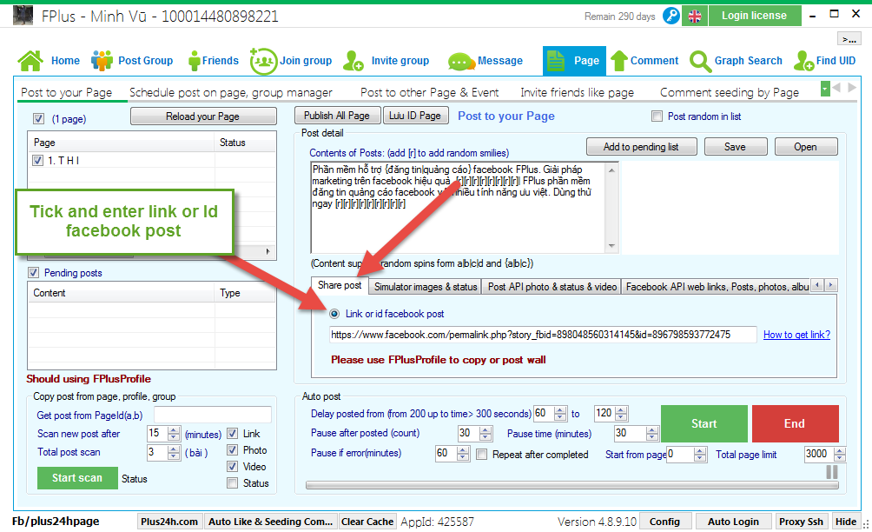Click the red End button

click(x=795, y=423)
